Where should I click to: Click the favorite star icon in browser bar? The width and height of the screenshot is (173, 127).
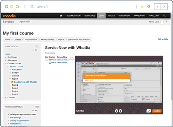142,7
